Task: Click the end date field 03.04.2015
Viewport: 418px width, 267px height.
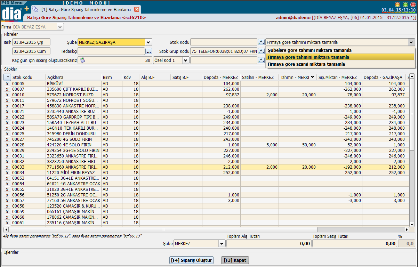Action: point(31,51)
